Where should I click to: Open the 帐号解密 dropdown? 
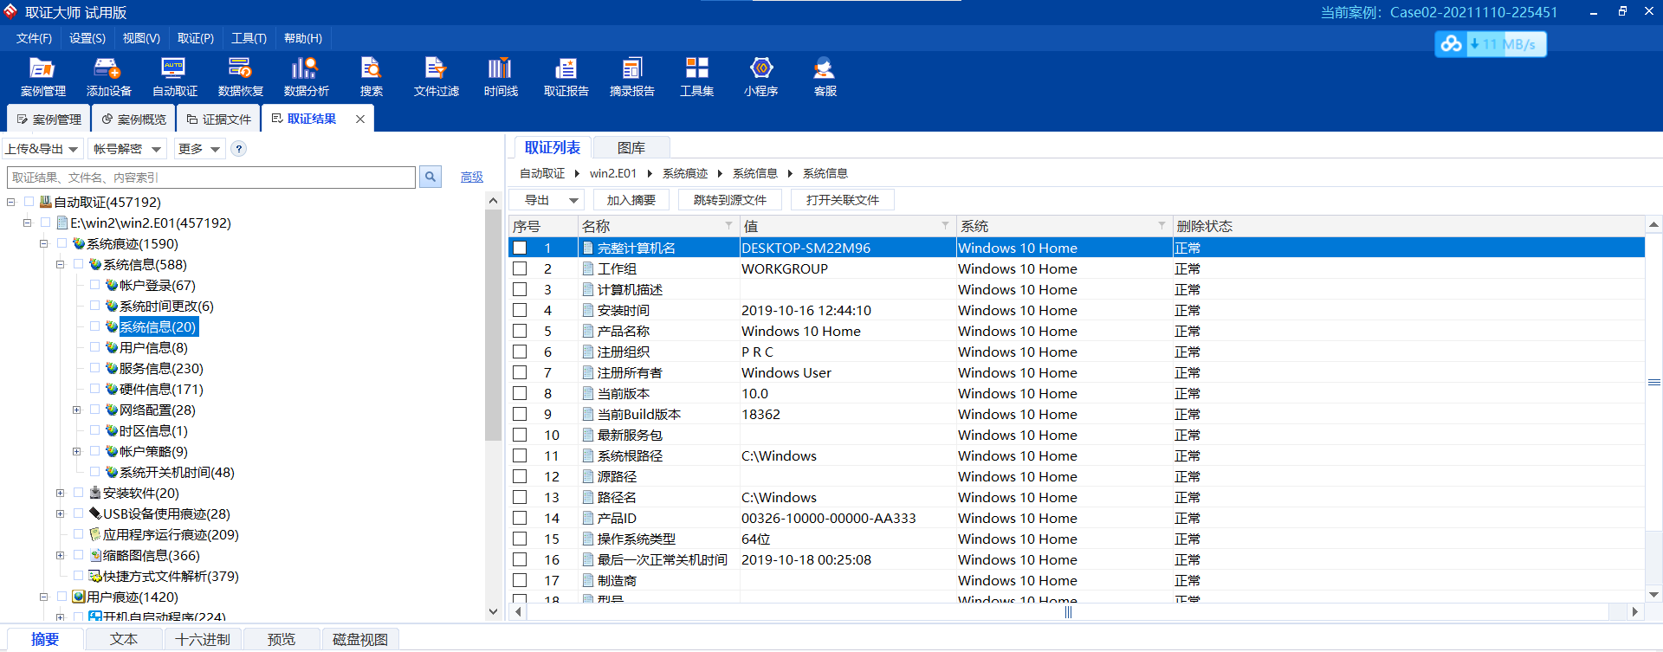tap(127, 149)
